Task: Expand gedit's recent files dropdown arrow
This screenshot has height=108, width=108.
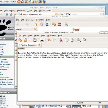Action: click(x=30, y=40)
